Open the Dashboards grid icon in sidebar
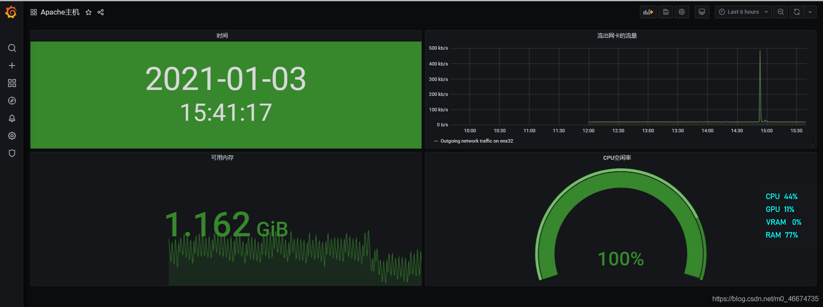The width and height of the screenshot is (823, 307). tap(12, 83)
